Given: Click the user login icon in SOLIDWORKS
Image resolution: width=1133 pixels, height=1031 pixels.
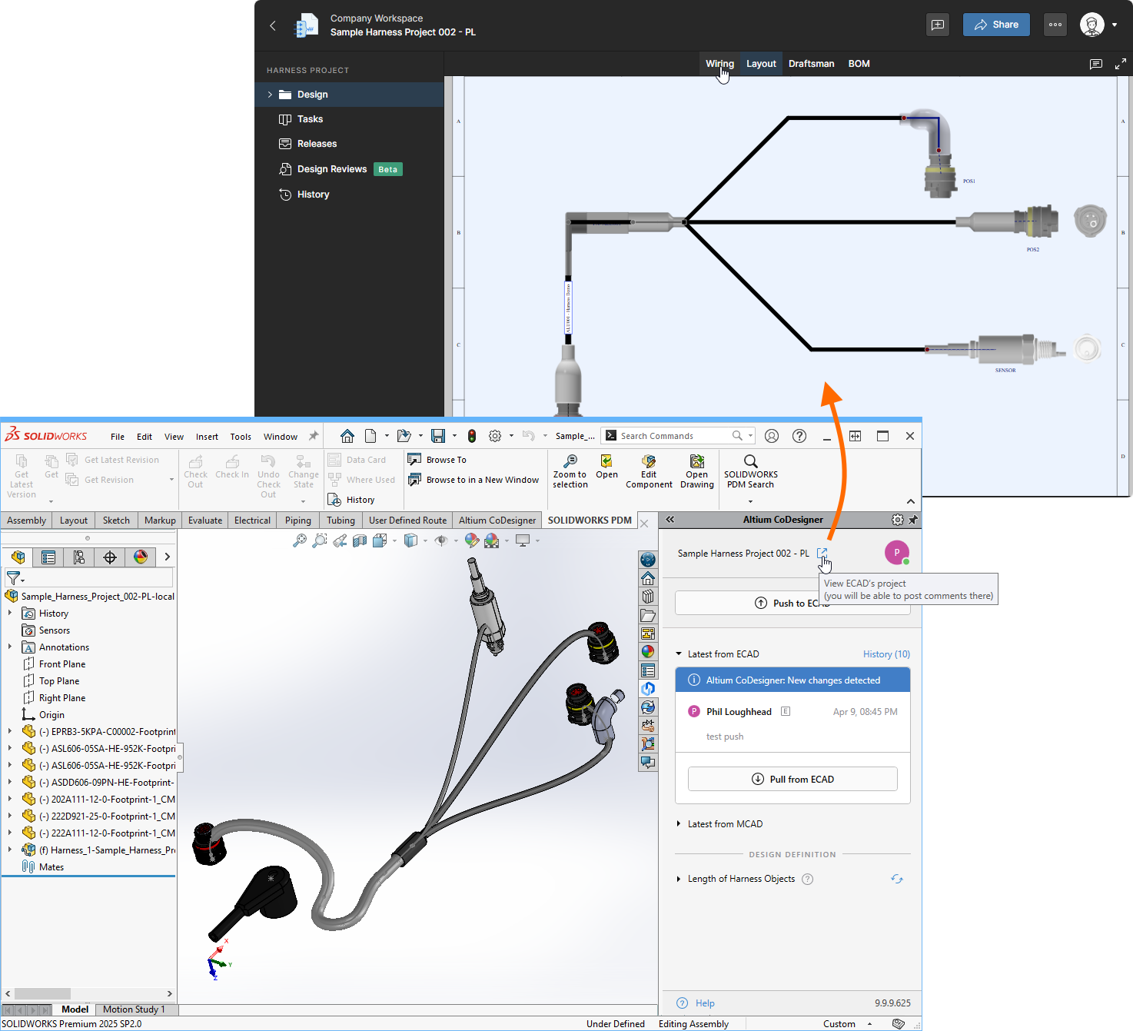Looking at the screenshot, I should point(772,436).
